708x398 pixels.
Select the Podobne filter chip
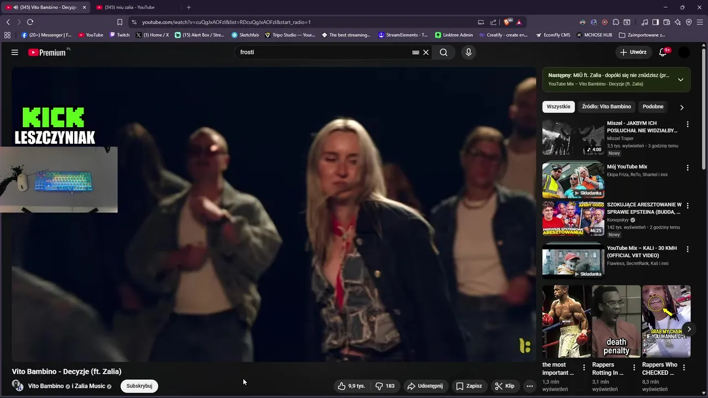pyautogui.click(x=653, y=107)
